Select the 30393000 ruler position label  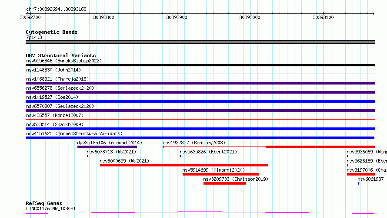pyautogui.click(x=250, y=17)
